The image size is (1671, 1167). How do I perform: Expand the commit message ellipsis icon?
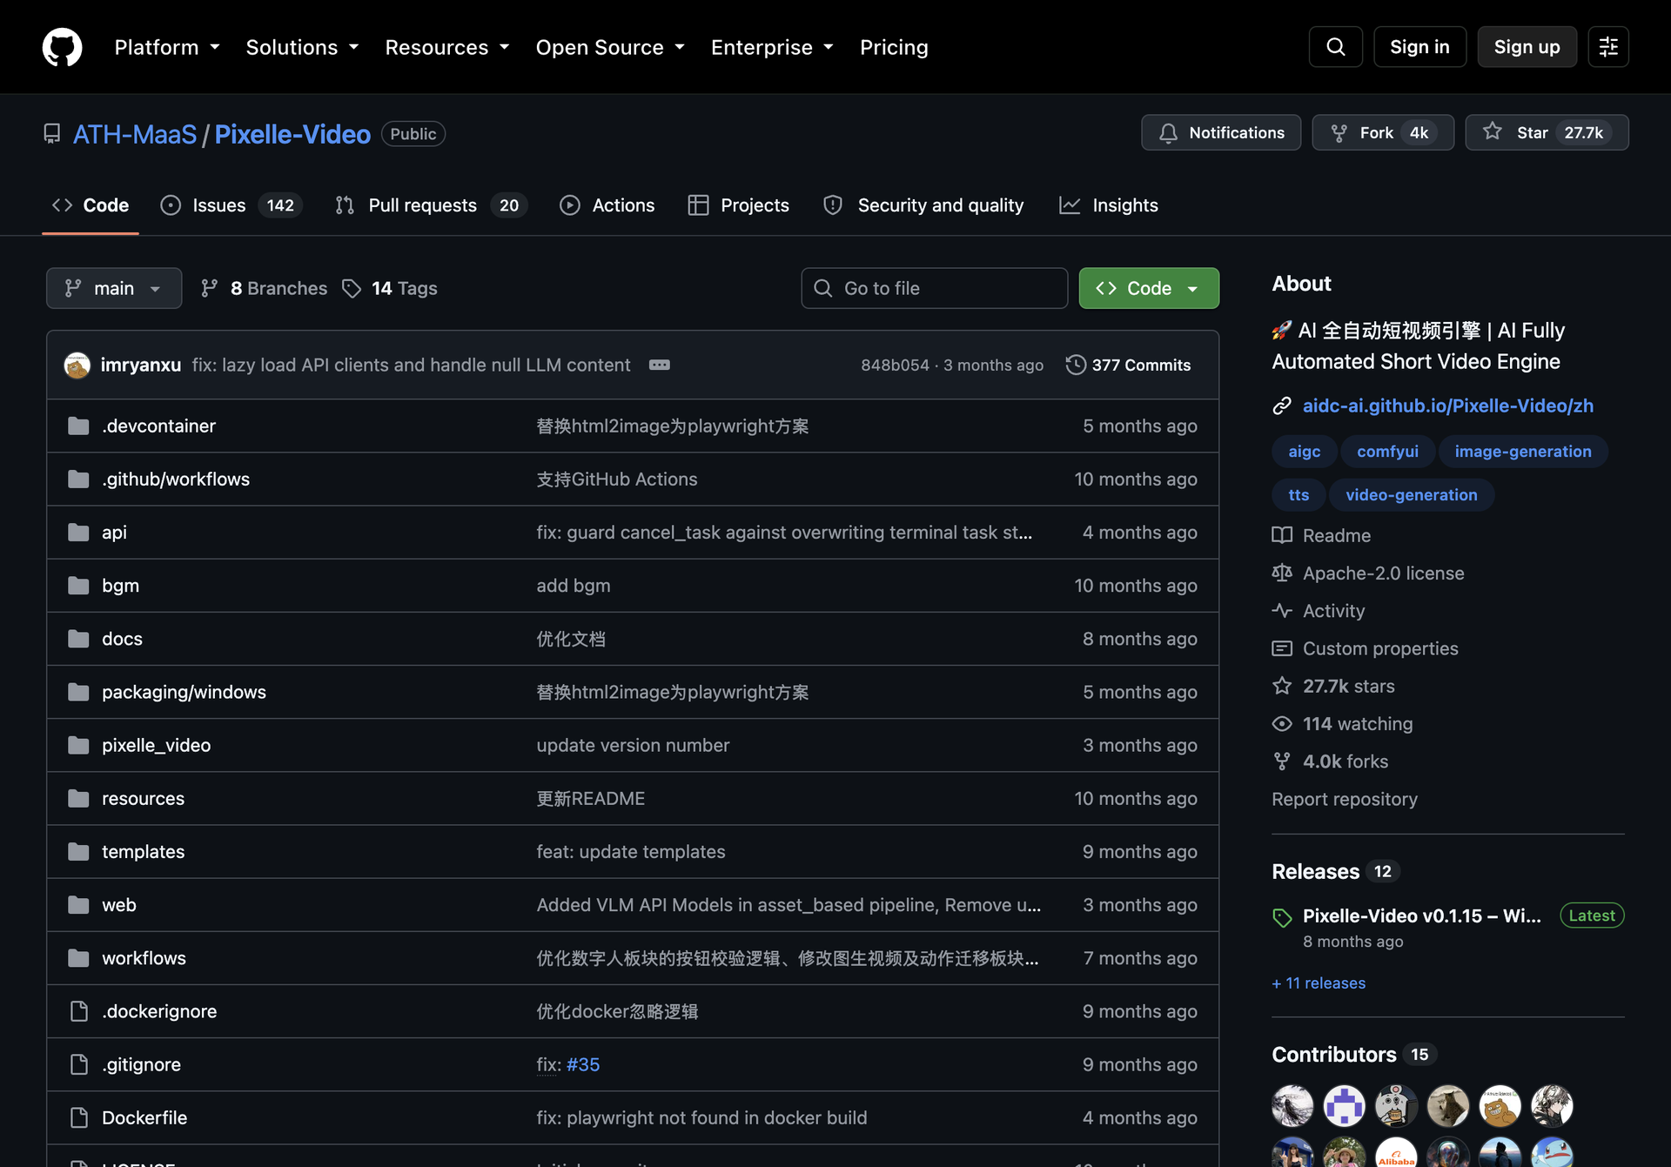[660, 365]
